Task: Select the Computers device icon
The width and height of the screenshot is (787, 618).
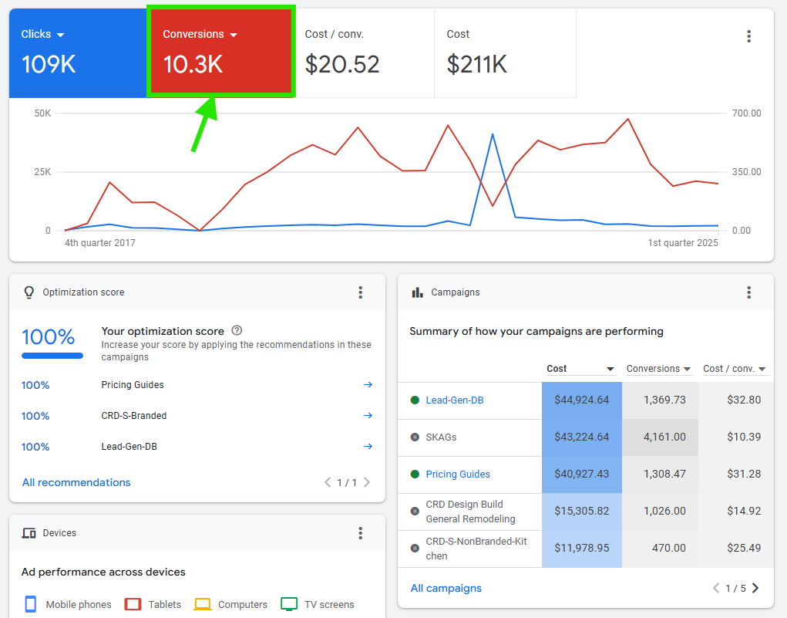Action: [x=201, y=604]
